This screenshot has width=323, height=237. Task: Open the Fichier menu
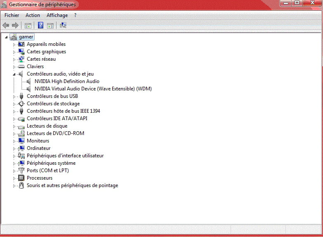[x=12, y=15]
